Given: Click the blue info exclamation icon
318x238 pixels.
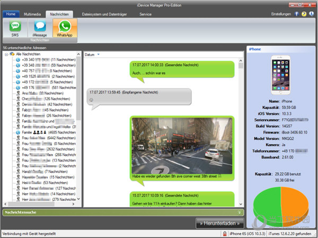Looking at the screenshot, I should coord(311,14).
